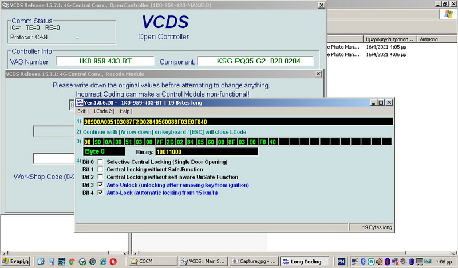The width and height of the screenshot is (458, 268).
Task: Click the grey round tray icon before the battery
Action: [403, 262]
